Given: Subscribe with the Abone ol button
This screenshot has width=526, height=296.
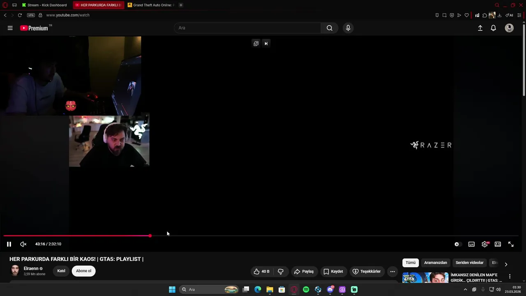Looking at the screenshot, I should pos(83,271).
